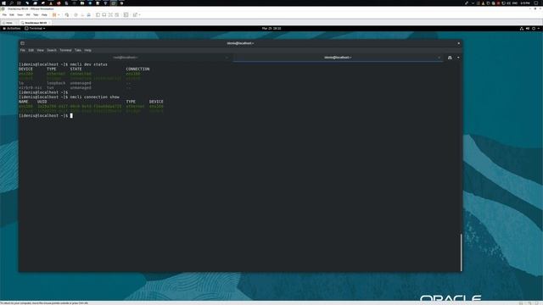Click the terminal prompt cursor
The image size is (543, 305).
pos(71,115)
